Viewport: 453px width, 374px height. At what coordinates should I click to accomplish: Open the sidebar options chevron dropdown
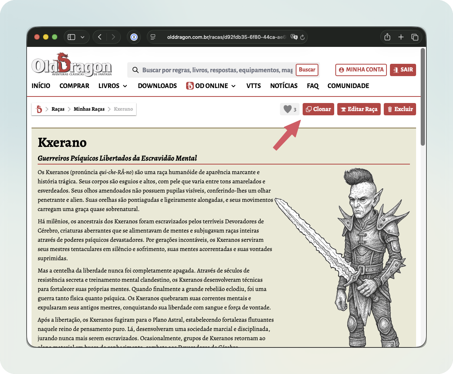click(82, 37)
